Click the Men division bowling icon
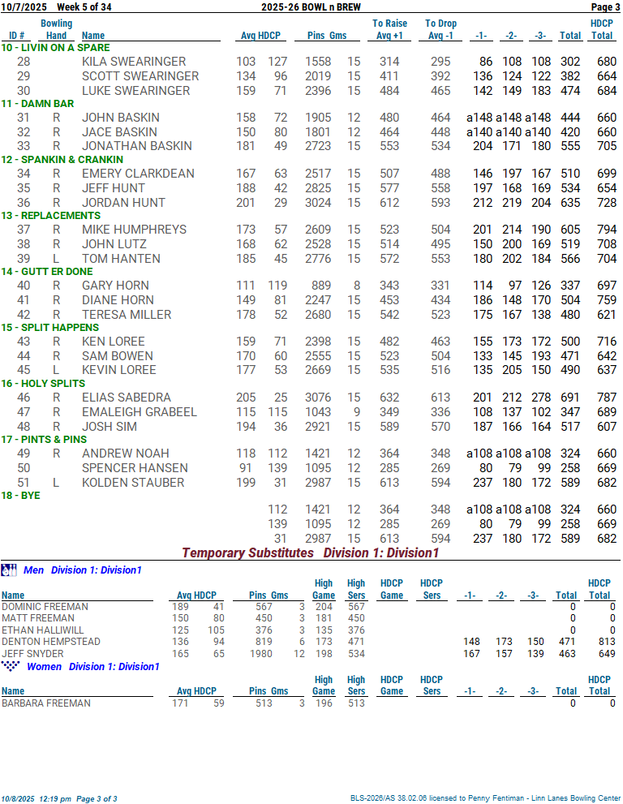623x804 pixels. point(9,570)
